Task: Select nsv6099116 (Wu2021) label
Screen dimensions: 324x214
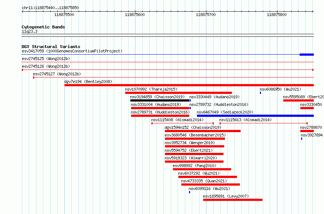Action: [x=209, y=189]
